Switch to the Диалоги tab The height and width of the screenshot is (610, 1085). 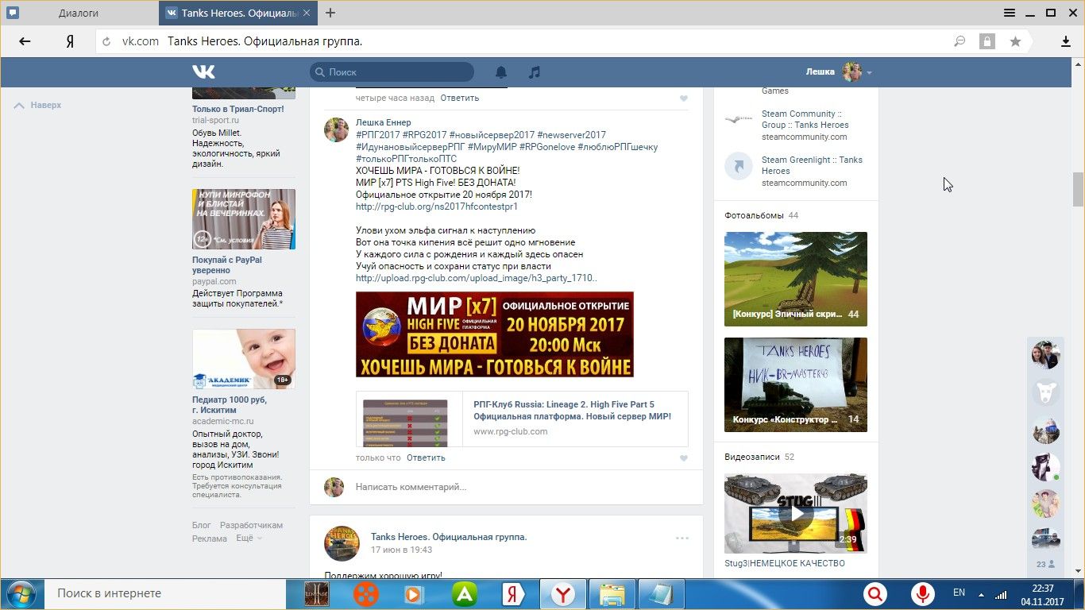tap(79, 13)
